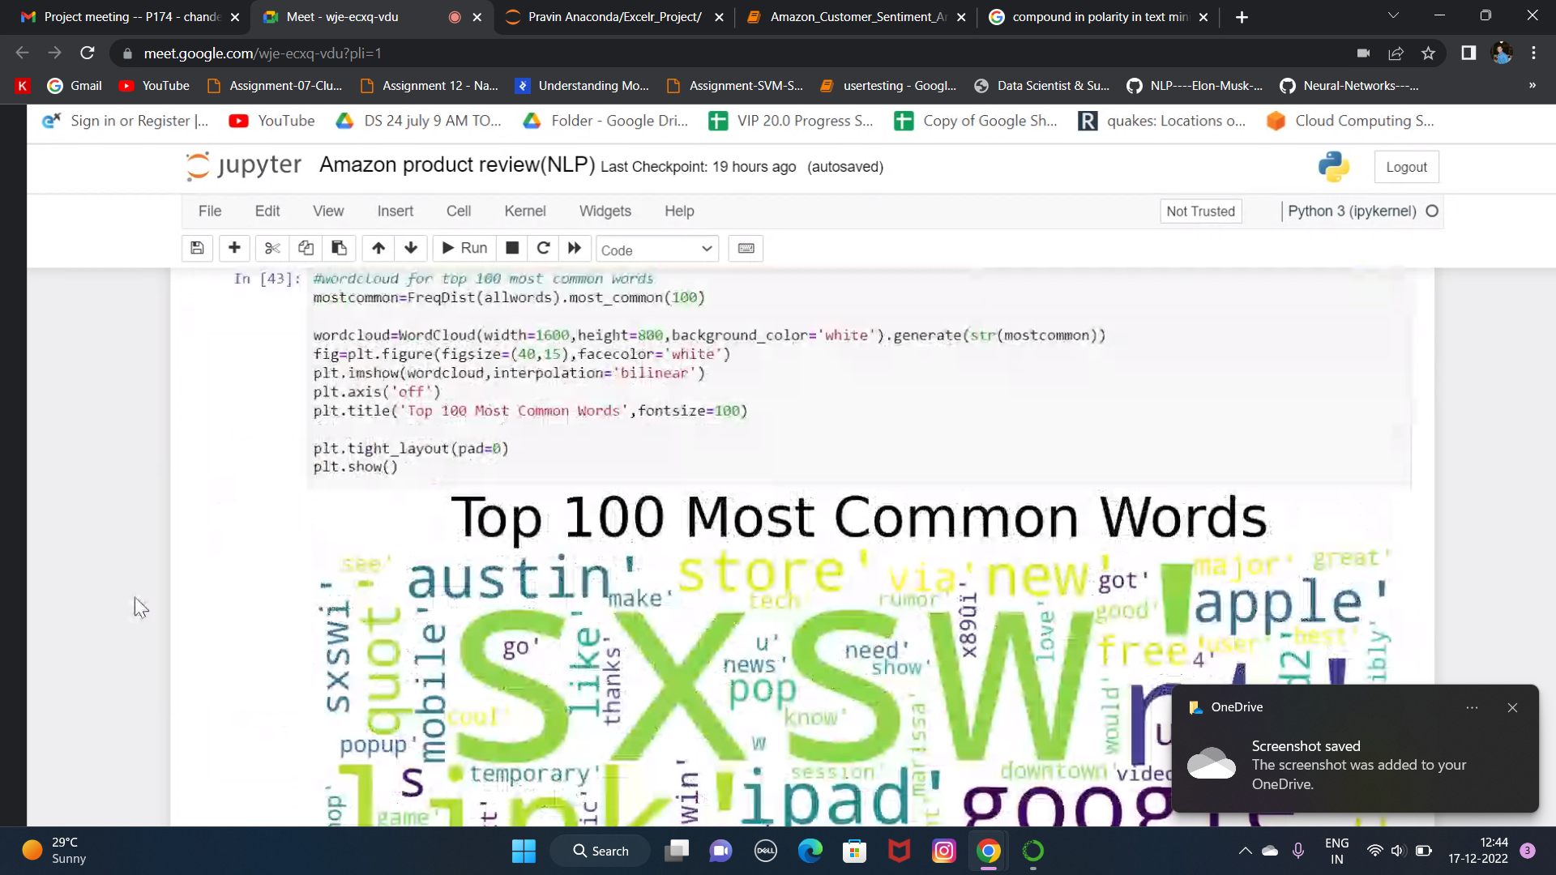Restart the kernel with the circular arrow
The height and width of the screenshot is (875, 1556).
544,248
